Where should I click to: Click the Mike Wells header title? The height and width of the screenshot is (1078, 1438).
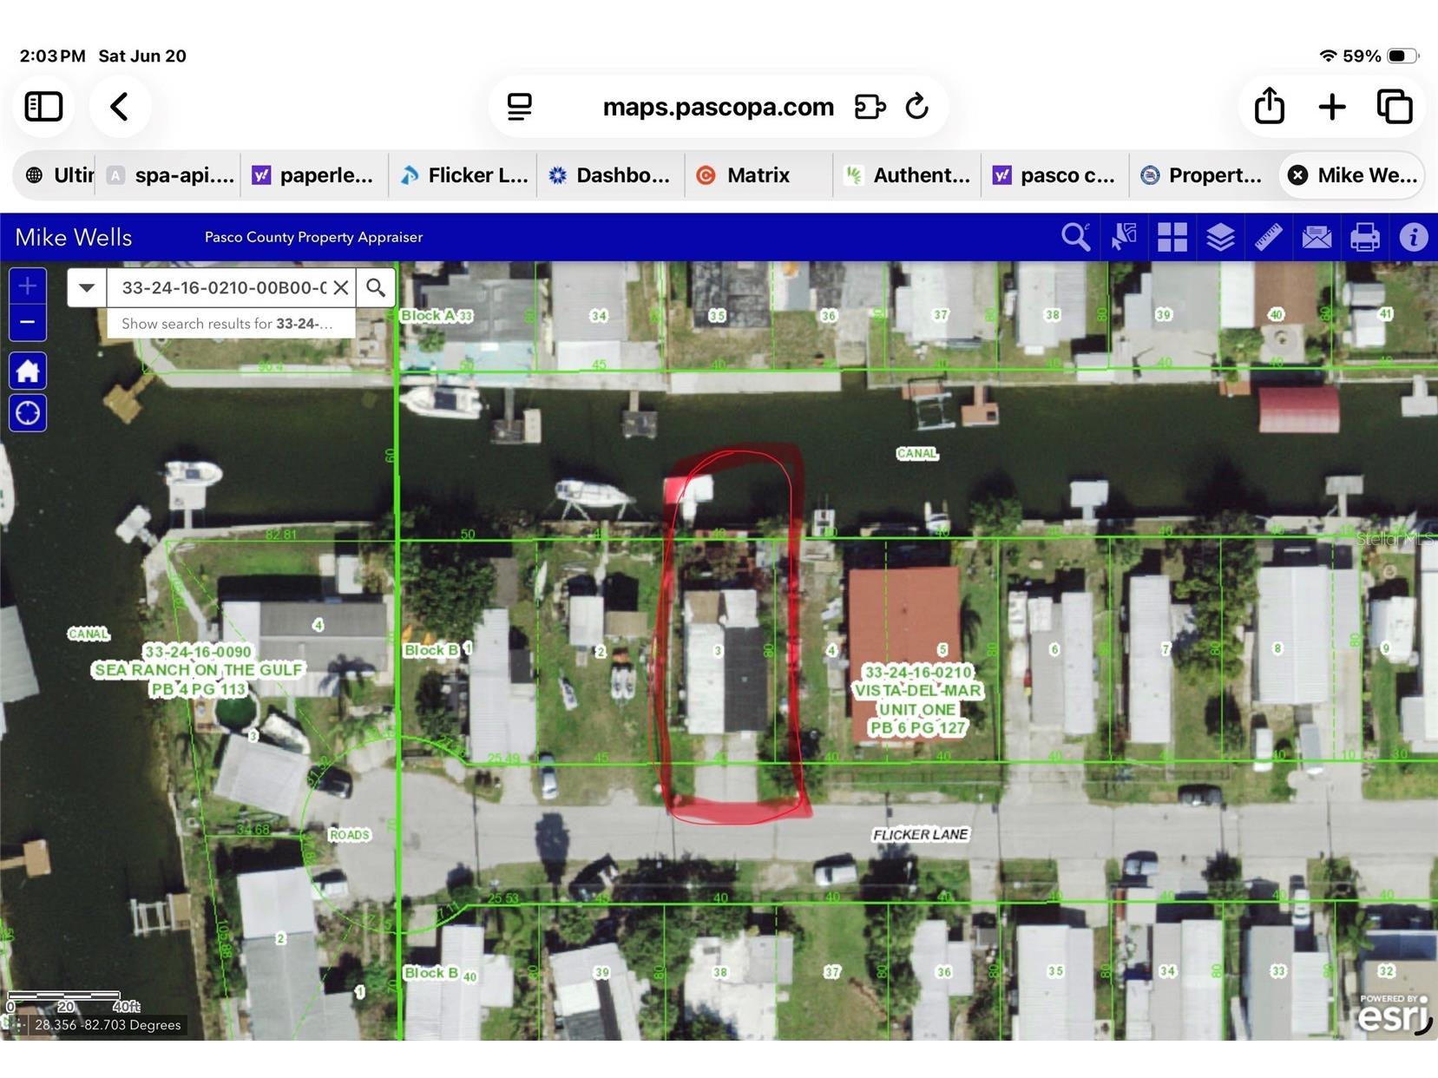point(74,237)
